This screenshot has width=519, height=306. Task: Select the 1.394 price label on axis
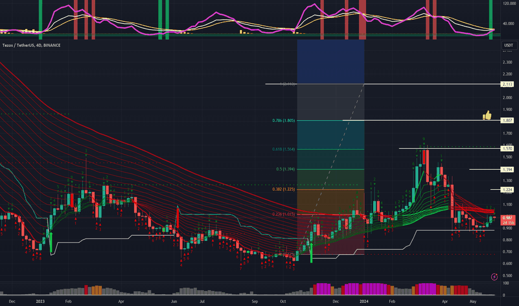(x=507, y=169)
